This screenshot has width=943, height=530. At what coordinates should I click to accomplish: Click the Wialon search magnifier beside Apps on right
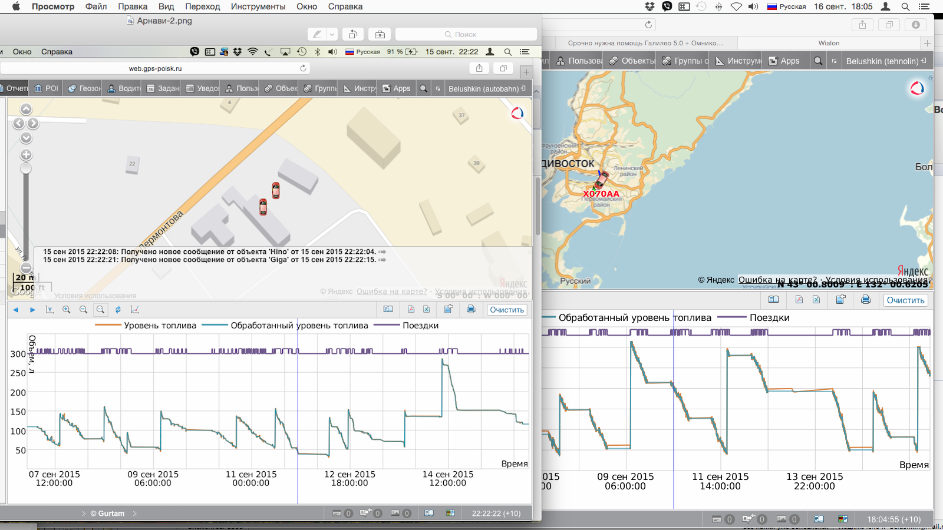(818, 61)
